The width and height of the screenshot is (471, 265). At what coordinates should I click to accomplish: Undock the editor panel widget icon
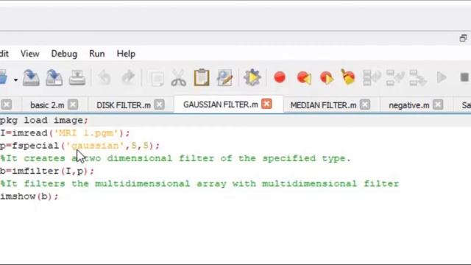pos(463,38)
